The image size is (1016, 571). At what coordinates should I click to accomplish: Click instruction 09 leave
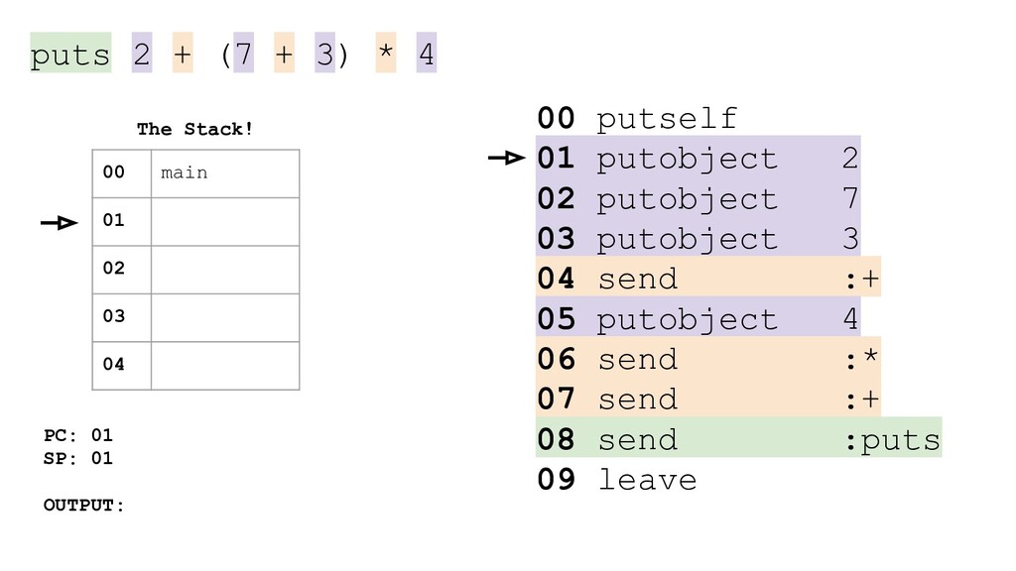[617, 479]
